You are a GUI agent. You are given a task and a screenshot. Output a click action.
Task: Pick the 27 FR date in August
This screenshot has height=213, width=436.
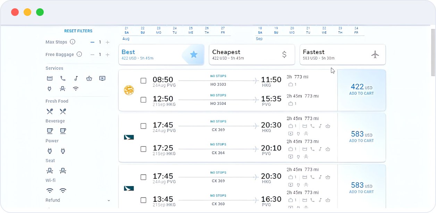(223, 30)
